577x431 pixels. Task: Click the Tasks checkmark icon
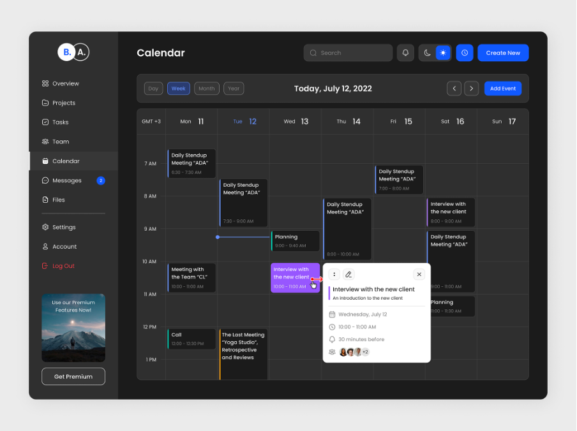tap(45, 122)
